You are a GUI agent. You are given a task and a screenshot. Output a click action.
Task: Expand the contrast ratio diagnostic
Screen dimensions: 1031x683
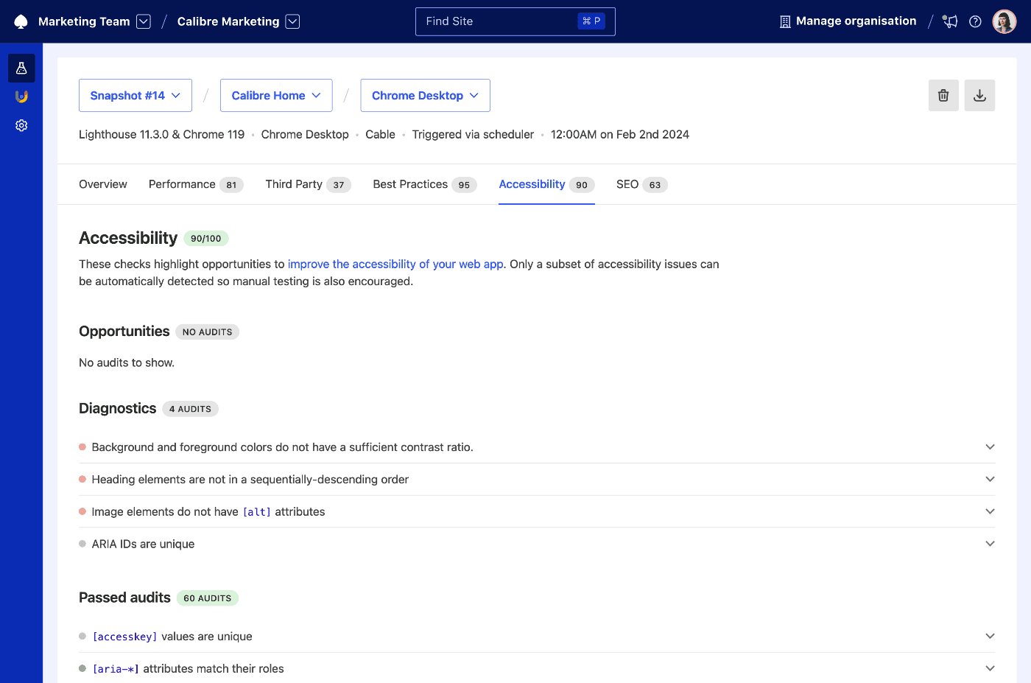990,446
